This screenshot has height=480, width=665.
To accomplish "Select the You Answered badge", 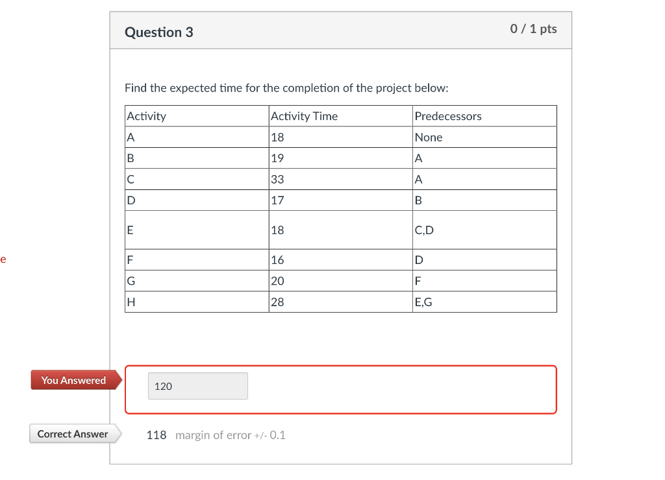I will point(72,380).
